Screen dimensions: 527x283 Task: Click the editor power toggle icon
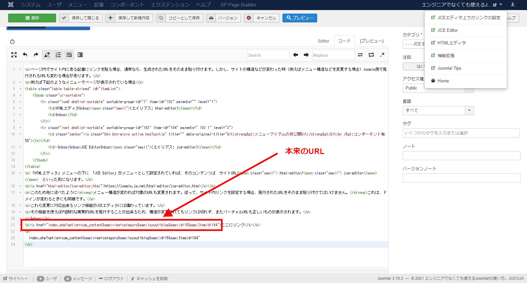pyautogui.click(x=12, y=41)
